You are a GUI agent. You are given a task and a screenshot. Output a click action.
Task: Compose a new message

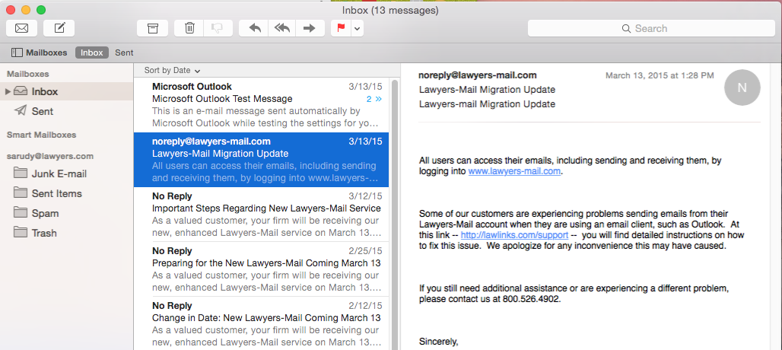[x=59, y=28]
